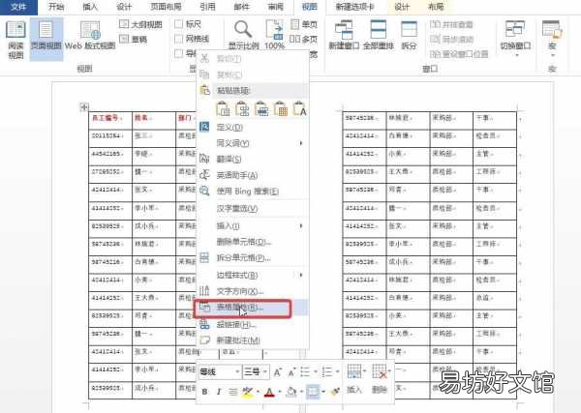Open a new window (新建窗口)
This screenshot has height=413, width=581.
click(x=344, y=36)
